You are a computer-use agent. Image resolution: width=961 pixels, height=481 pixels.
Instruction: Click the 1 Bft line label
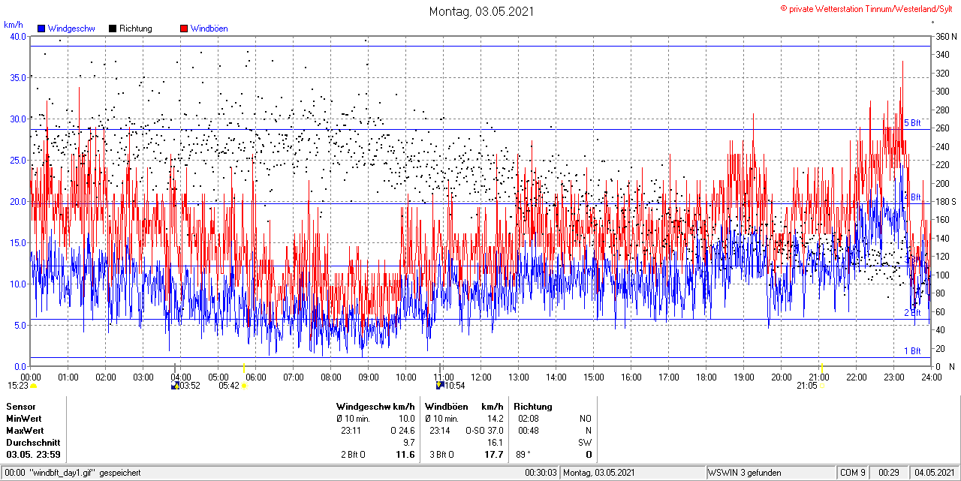pyautogui.click(x=912, y=350)
